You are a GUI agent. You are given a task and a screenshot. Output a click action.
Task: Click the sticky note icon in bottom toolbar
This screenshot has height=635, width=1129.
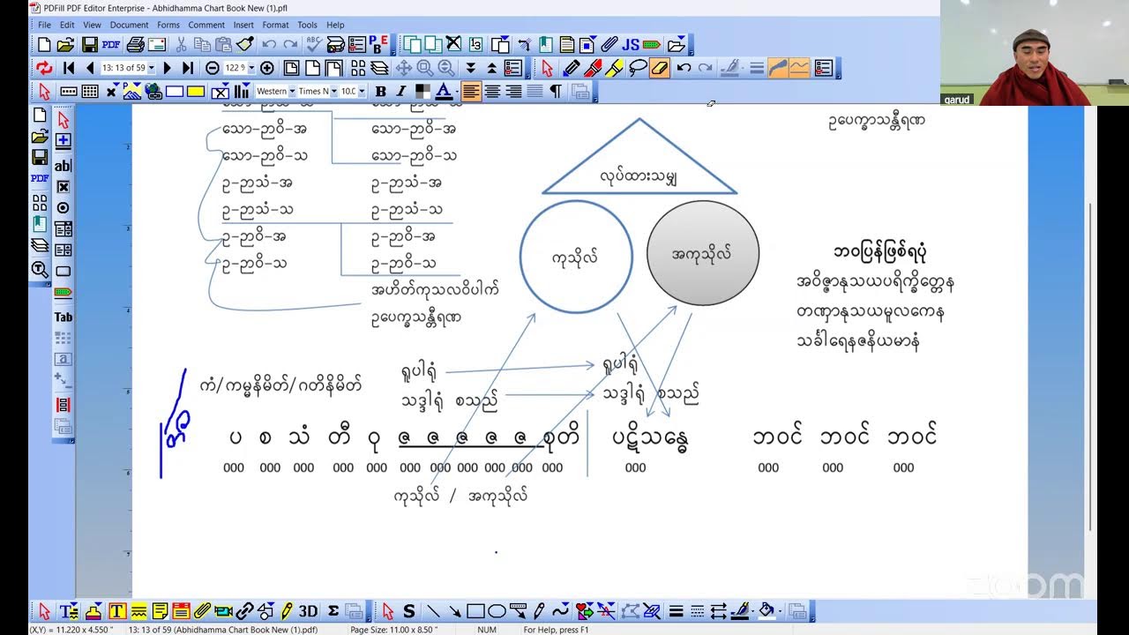(x=160, y=611)
